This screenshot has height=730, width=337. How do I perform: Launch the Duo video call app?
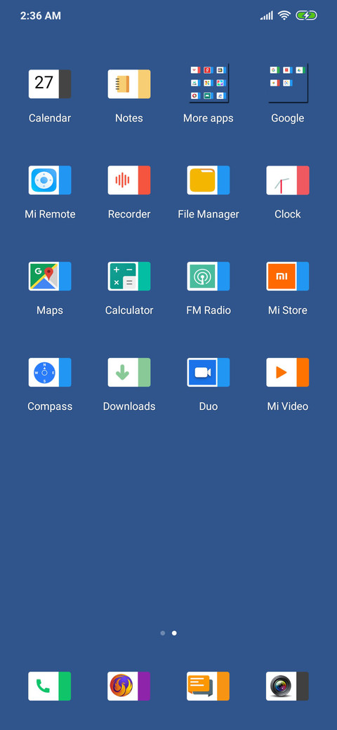pyautogui.click(x=209, y=373)
